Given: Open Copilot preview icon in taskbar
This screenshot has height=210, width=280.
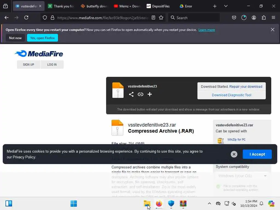Looking at the screenshot, I should coord(271,203).
